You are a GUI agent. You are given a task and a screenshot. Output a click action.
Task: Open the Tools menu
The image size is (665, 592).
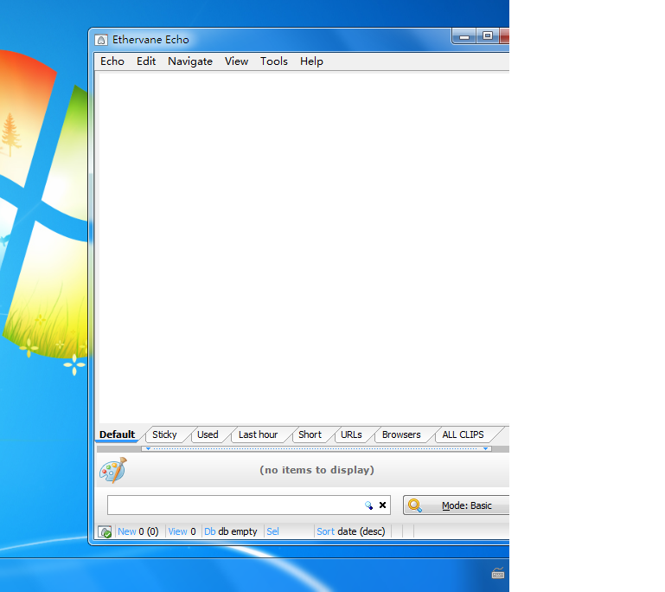tap(274, 61)
